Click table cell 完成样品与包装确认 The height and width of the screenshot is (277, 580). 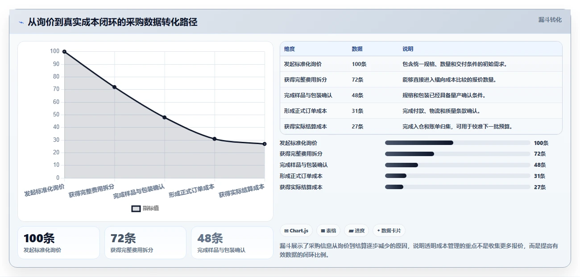[x=308, y=95]
